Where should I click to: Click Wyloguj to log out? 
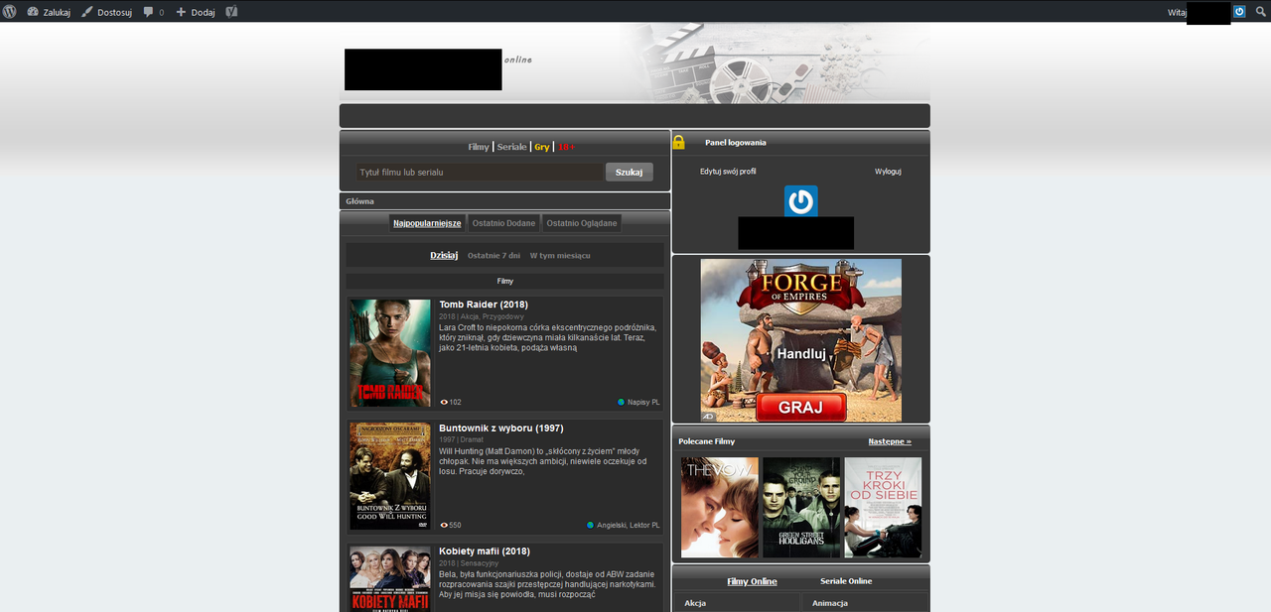tap(888, 172)
